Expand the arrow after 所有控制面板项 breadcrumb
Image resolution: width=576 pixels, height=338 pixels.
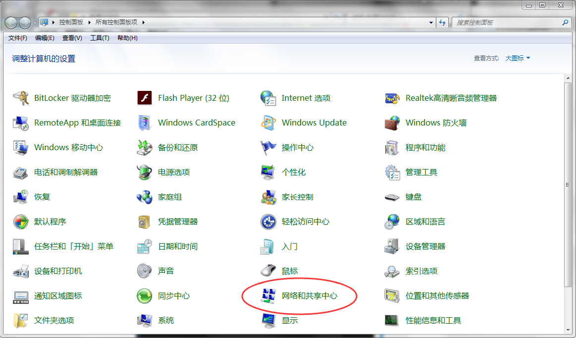click(x=143, y=22)
